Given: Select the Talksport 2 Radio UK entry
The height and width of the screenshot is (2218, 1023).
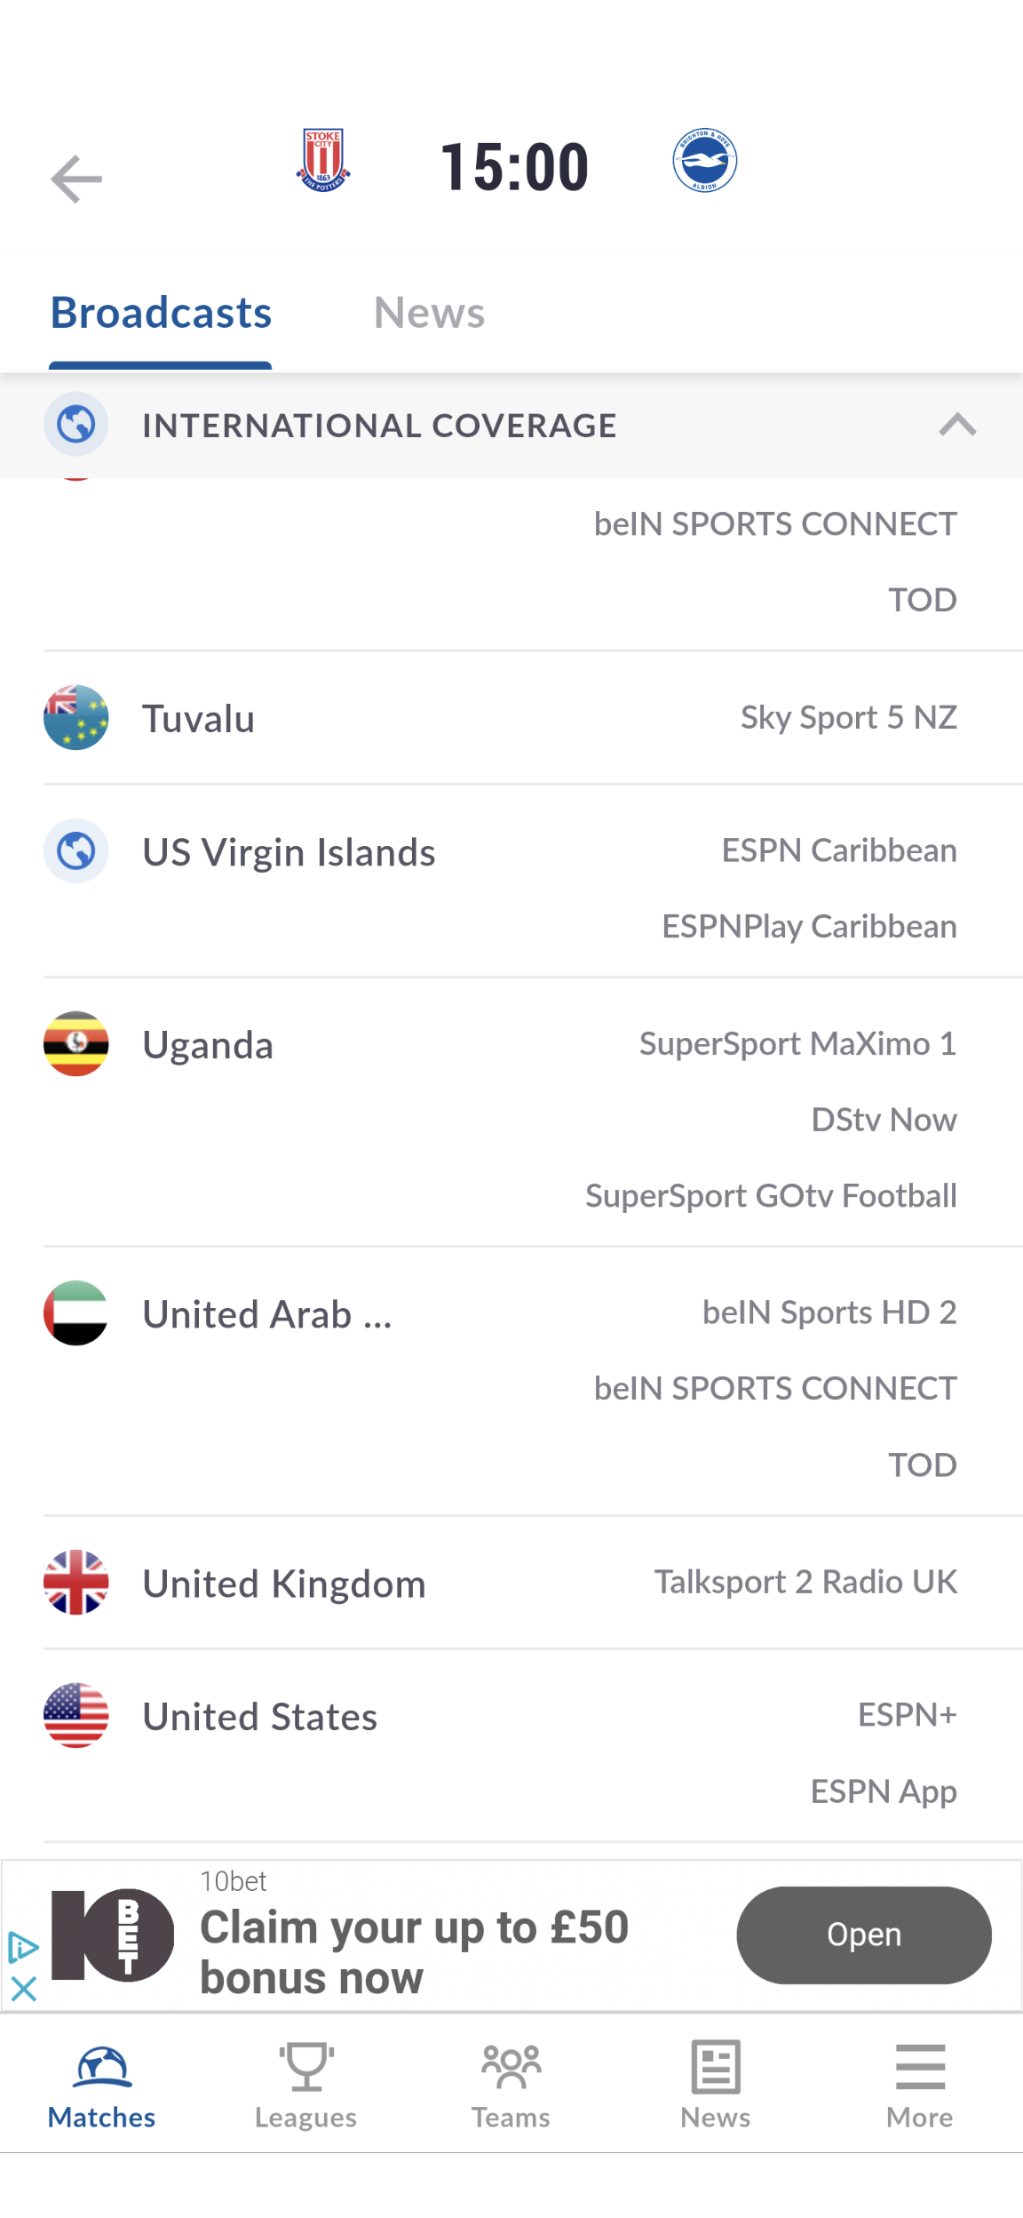Looking at the screenshot, I should click(x=805, y=1582).
